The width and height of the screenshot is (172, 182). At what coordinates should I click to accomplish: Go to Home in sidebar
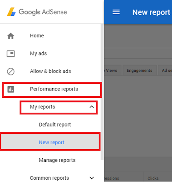[37, 35]
